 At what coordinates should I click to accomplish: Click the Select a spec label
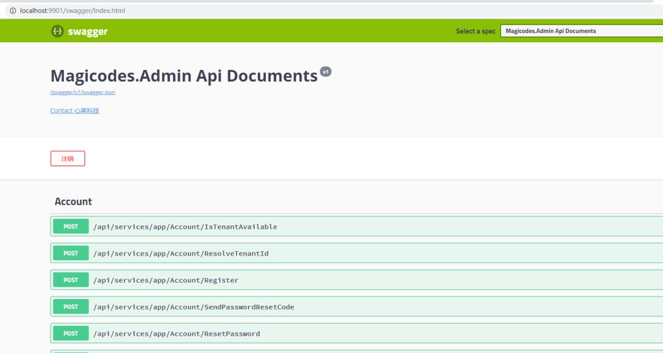point(476,31)
